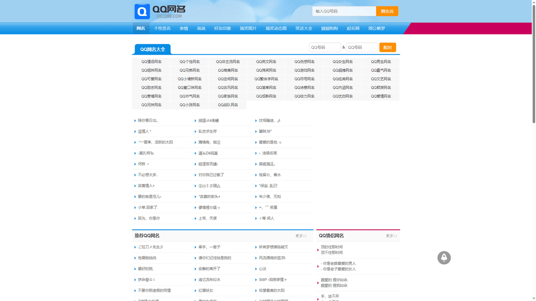Click the 拼命奋斗 recommended nickname

(146, 279)
